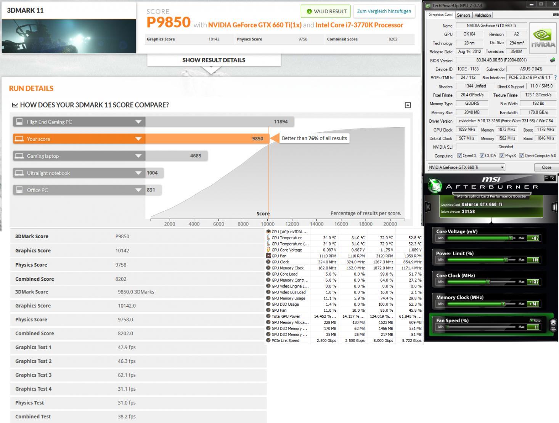559x423 pixels.
Task: Switch to the Graphics Card tab
Action: click(x=440, y=15)
